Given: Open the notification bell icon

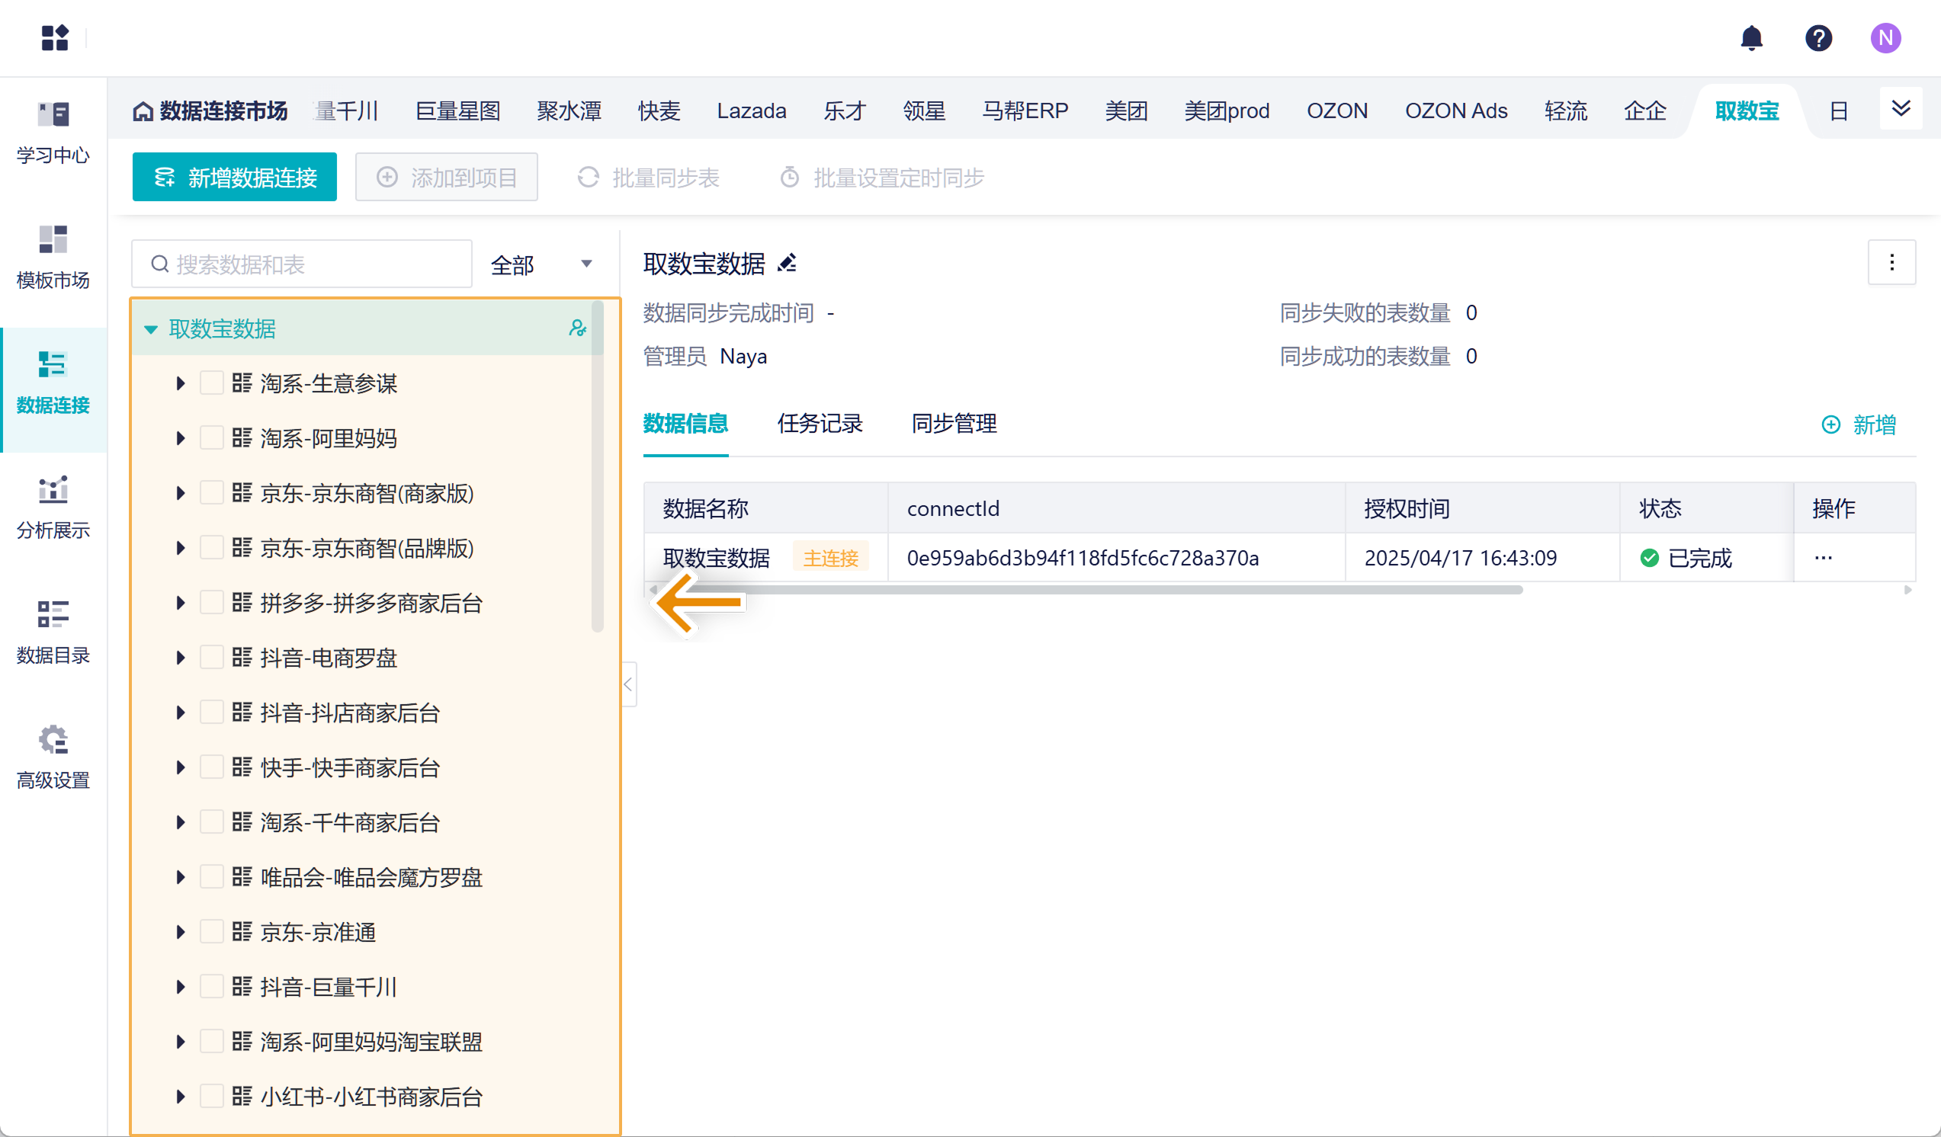Looking at the screenshot, I should click(x=1750, y=37).
